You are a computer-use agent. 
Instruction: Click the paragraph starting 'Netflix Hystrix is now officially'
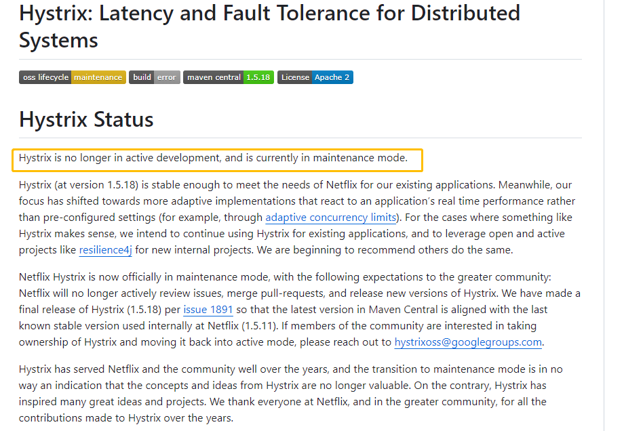point(300,310)
